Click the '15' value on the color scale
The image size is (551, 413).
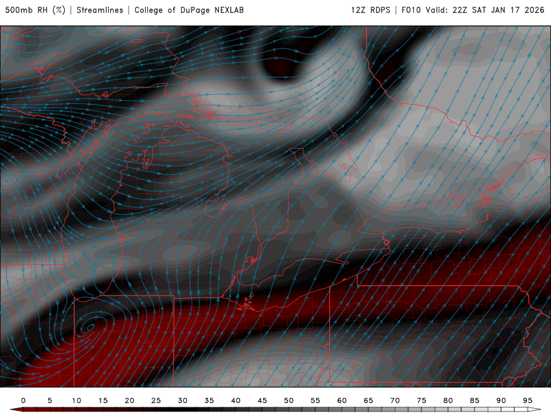(103, 401)
